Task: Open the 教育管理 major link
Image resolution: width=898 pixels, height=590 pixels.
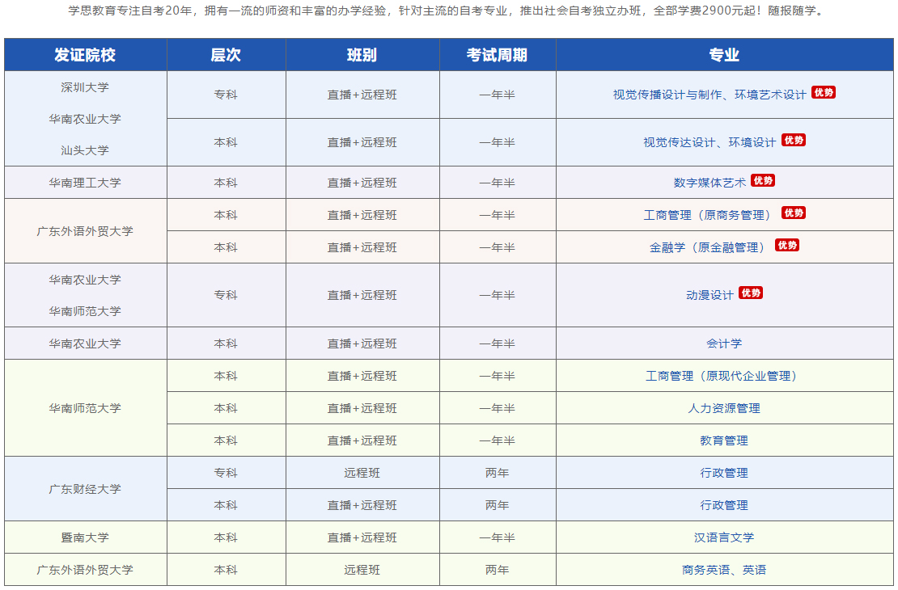Action: pyautogui.click(x=724, y=440)
